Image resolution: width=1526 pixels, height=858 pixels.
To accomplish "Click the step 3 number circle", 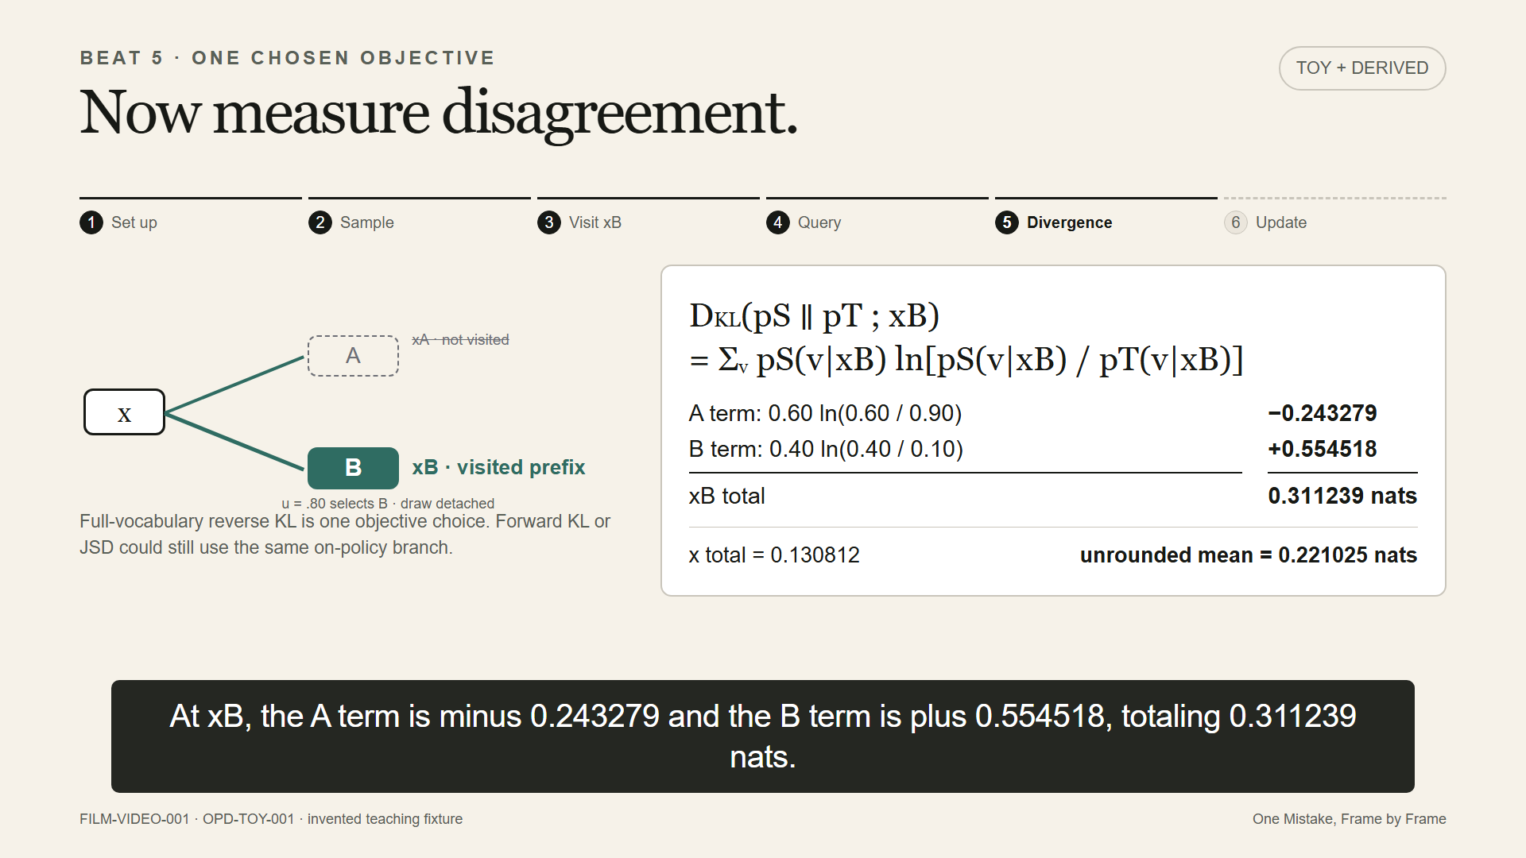I will click(549, 222).
